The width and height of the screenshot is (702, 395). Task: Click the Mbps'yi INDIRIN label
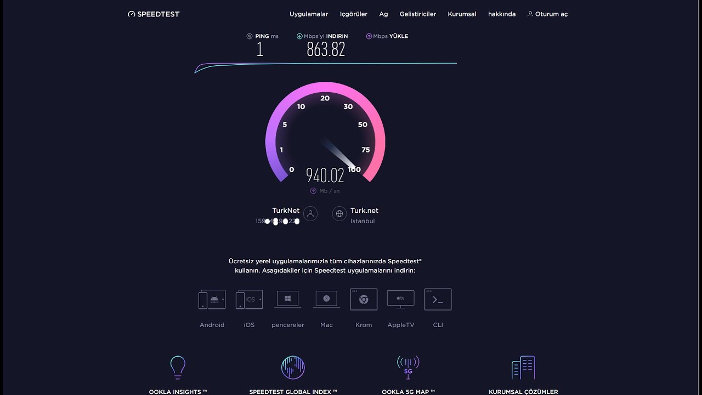326,36
